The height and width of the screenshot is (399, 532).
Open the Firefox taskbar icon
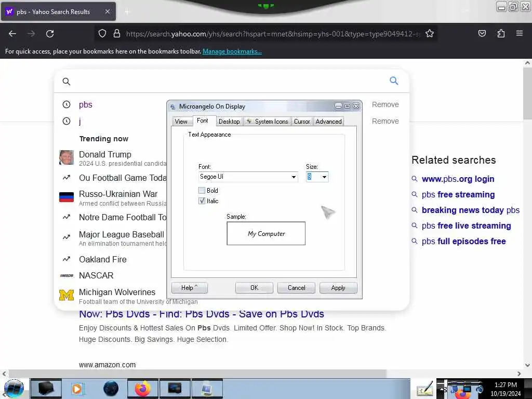[142, 389]
